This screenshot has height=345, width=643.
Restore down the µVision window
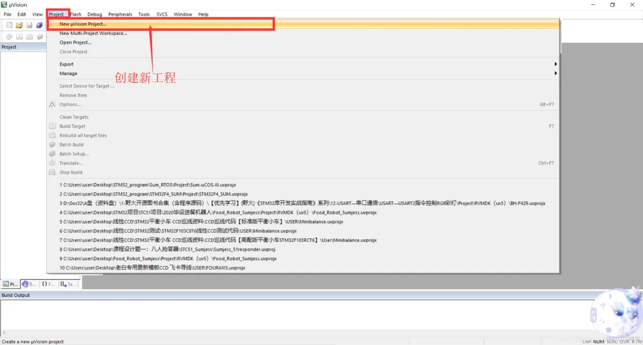coord(613,4)
